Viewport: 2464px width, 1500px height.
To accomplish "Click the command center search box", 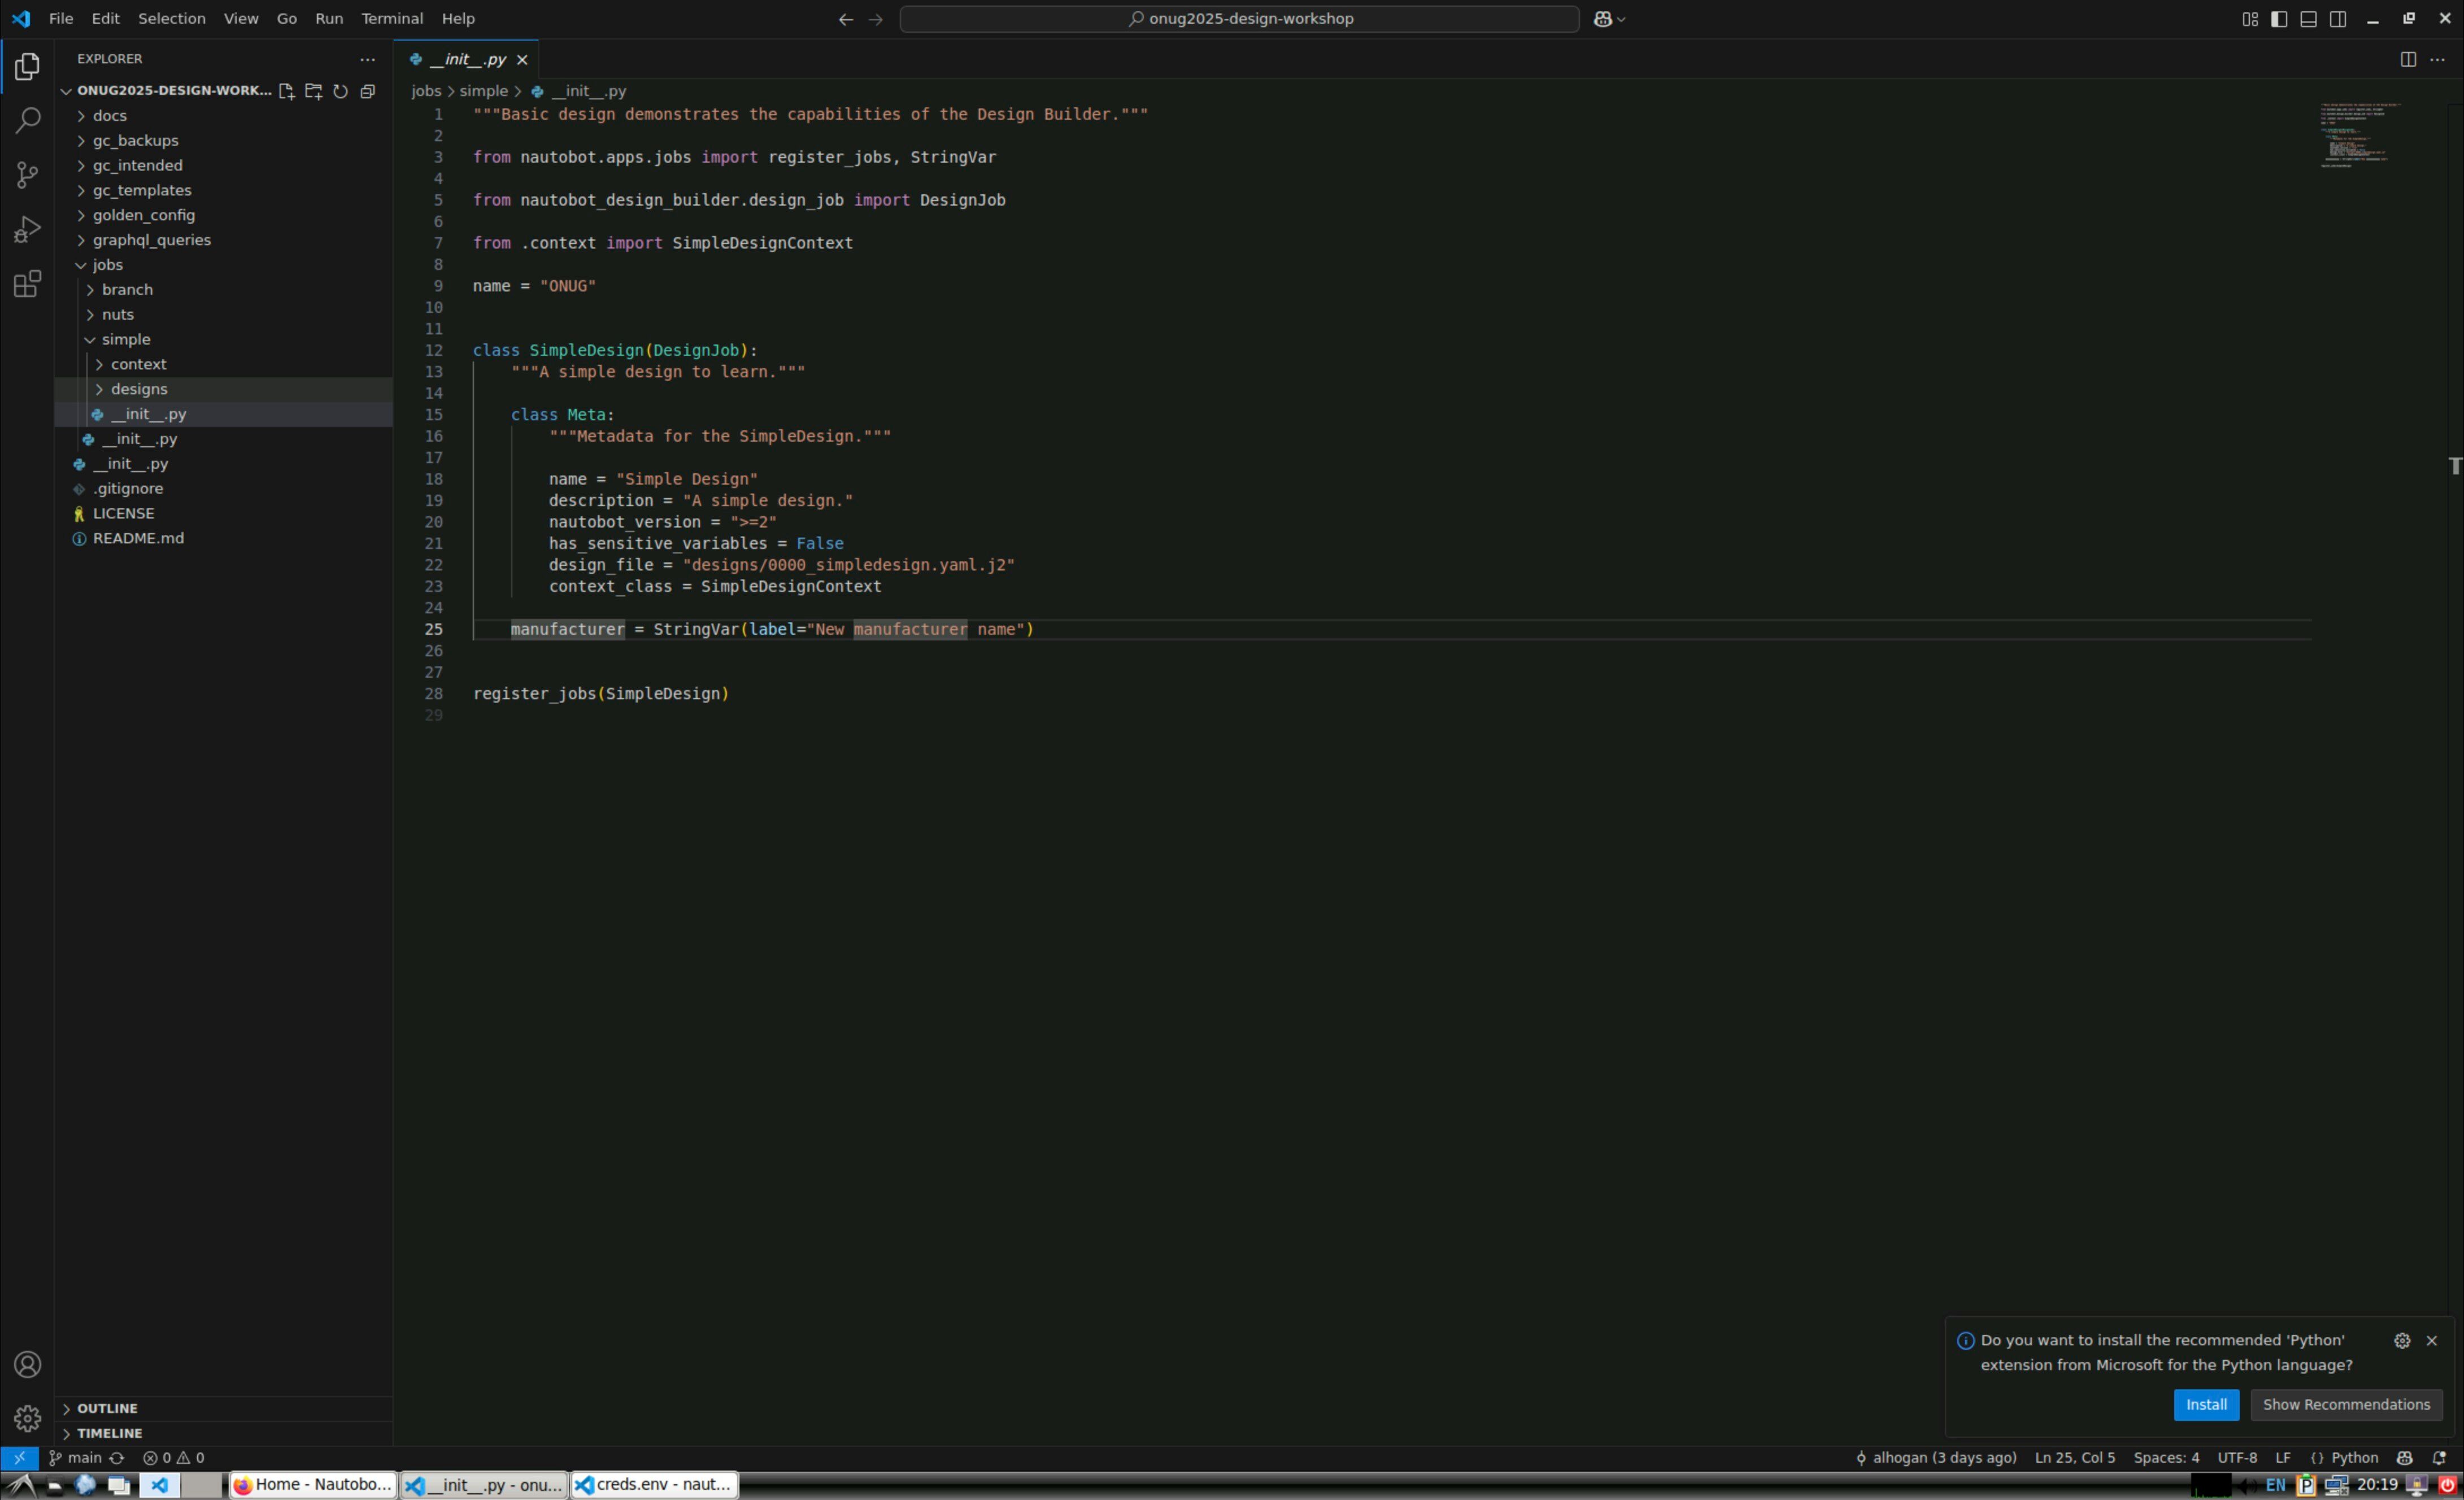I will coord(1239,19).
